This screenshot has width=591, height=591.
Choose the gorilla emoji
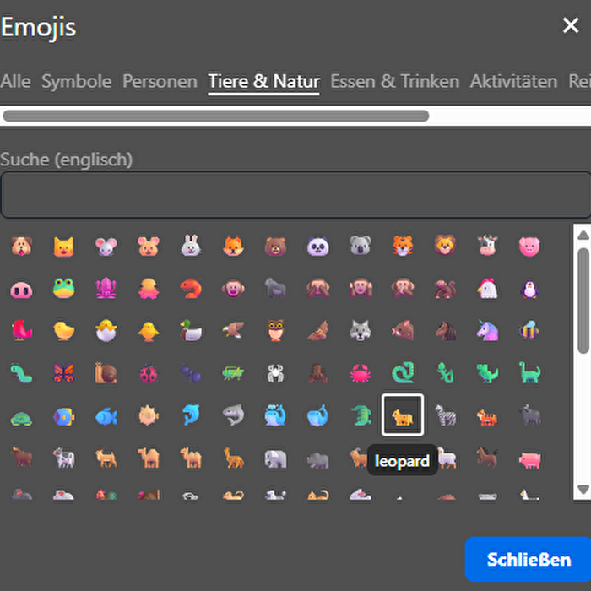click(275, 289)
